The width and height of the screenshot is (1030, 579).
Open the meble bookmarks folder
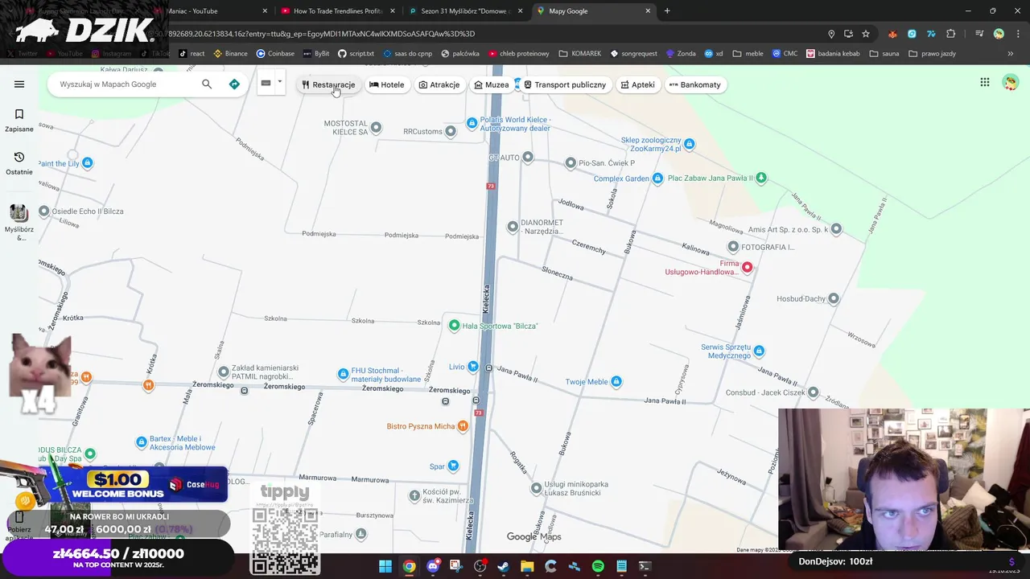(x=748, y=53)
